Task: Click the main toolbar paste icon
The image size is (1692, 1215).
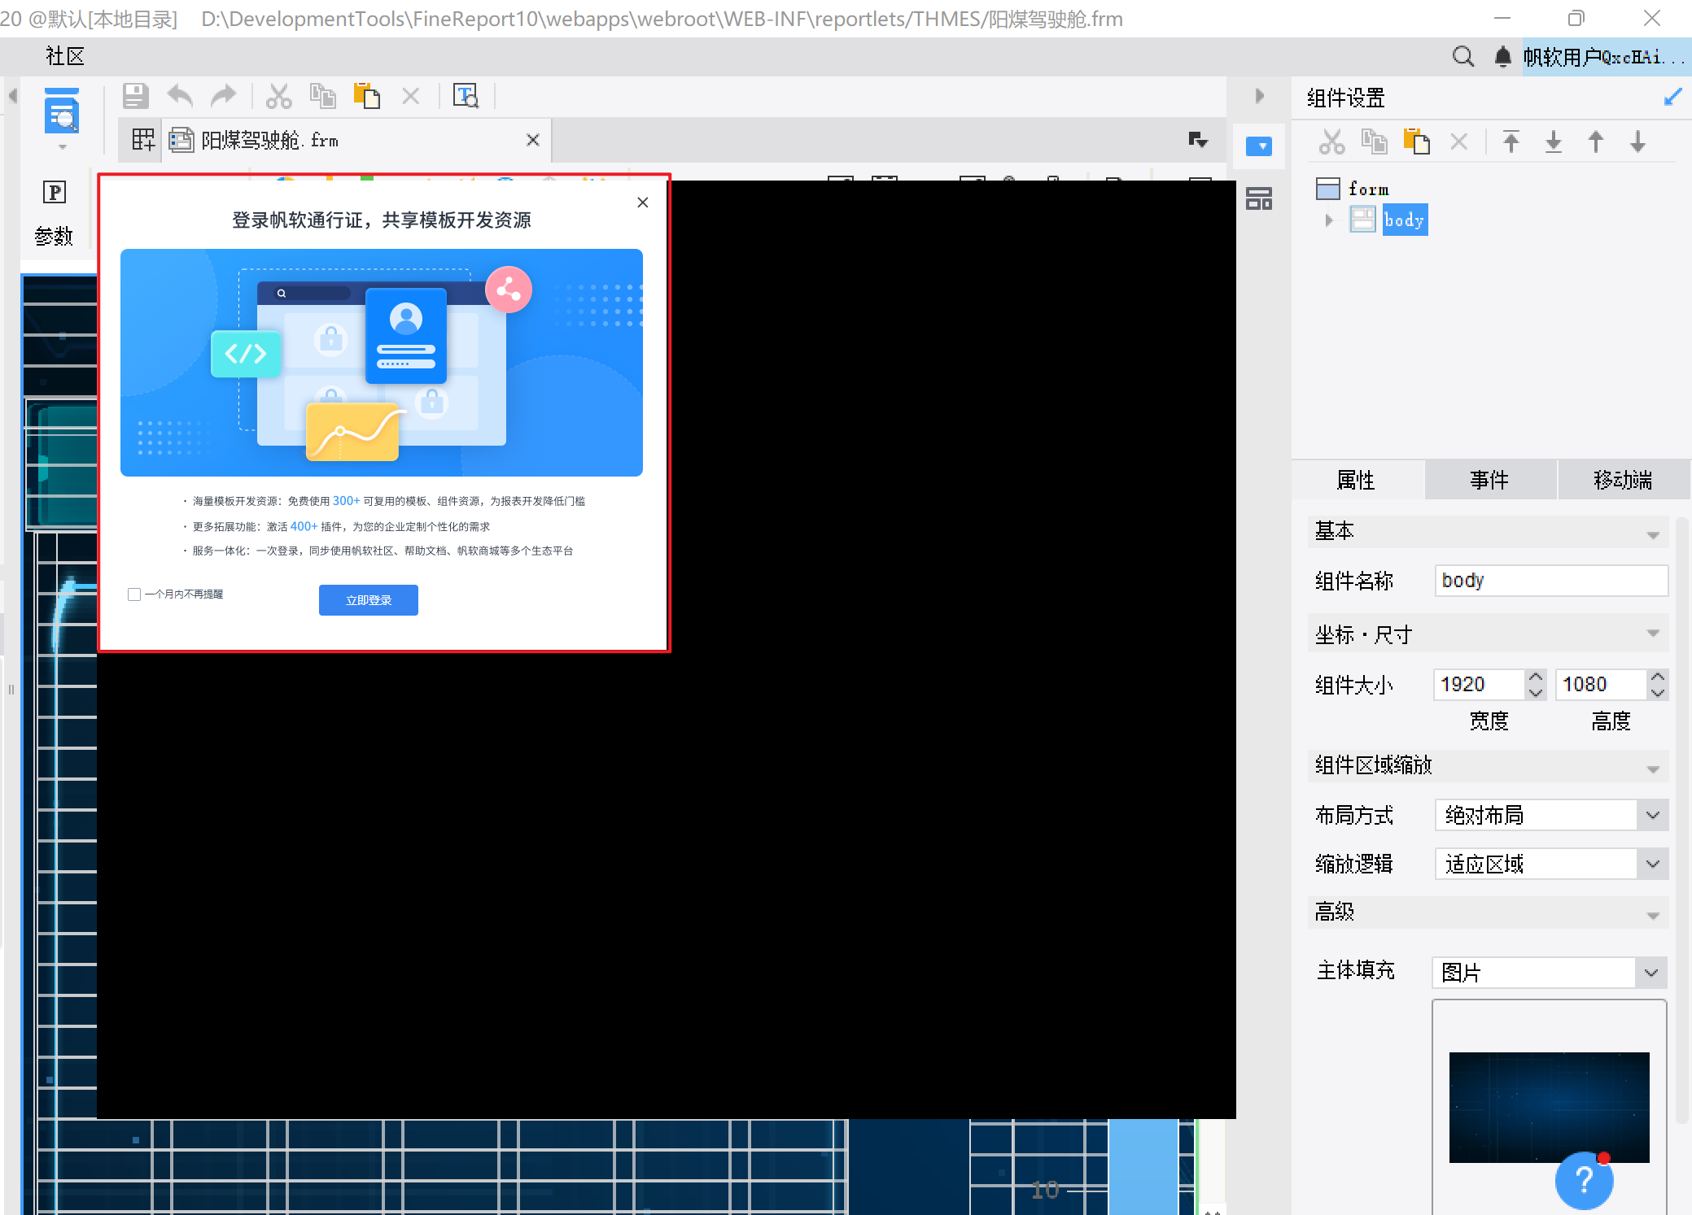Action: (x=366, y=96)
